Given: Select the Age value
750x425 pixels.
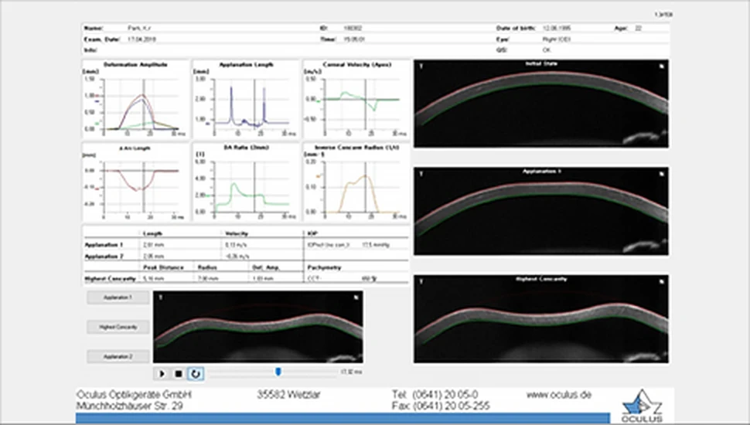Looking at the screenshot, I should 638,29.
